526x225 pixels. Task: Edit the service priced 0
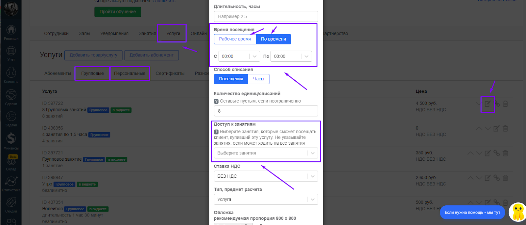tap(496, 129)
